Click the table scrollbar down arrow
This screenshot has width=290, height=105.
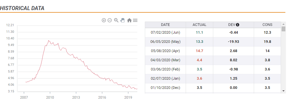(x=283, y=91)
